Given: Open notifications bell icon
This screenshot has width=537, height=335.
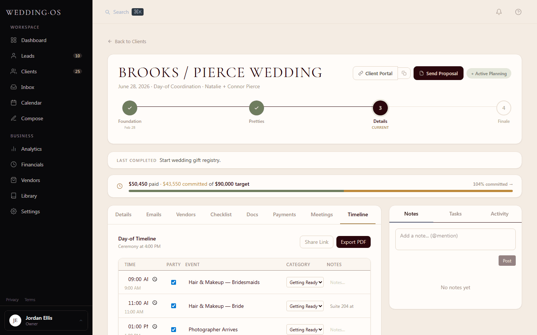Looking at the screenshot, I should [x=499, y=12].
